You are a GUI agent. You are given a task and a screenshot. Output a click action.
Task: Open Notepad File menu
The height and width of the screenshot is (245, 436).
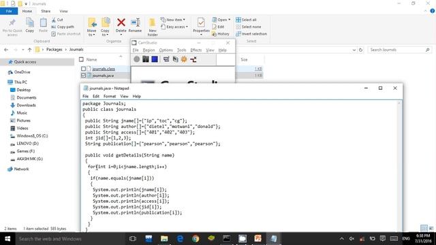click(85, 97)
